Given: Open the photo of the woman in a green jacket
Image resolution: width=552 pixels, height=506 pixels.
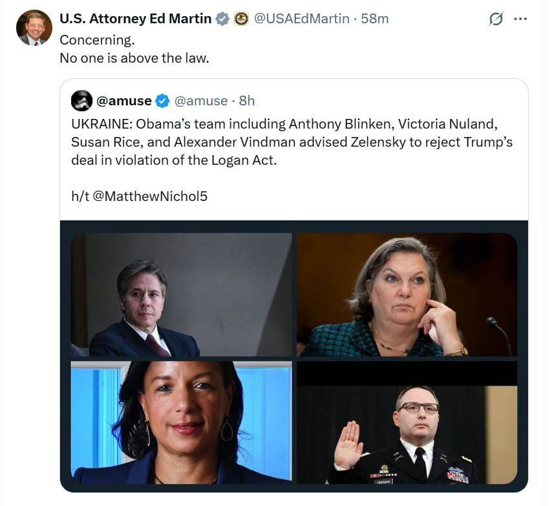Looking at the screenshot, I should coord(407,295).
